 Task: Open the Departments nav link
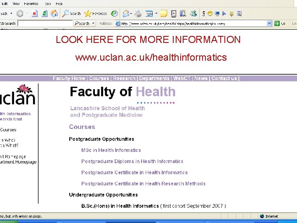(x=154, y=78)
